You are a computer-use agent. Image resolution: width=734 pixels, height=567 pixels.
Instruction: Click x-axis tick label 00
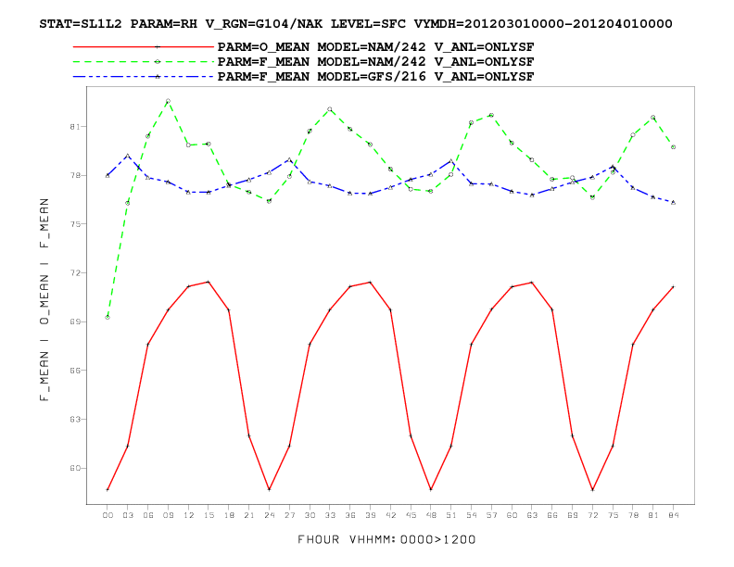[x=108, y=515]
